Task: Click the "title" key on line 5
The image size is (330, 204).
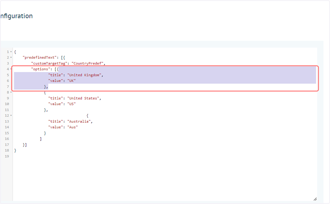Action: click(56, 75)
